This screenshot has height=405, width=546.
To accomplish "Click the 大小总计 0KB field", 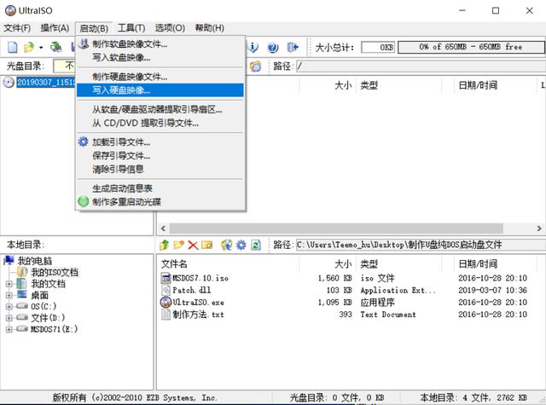I will [x=378, y=47].
